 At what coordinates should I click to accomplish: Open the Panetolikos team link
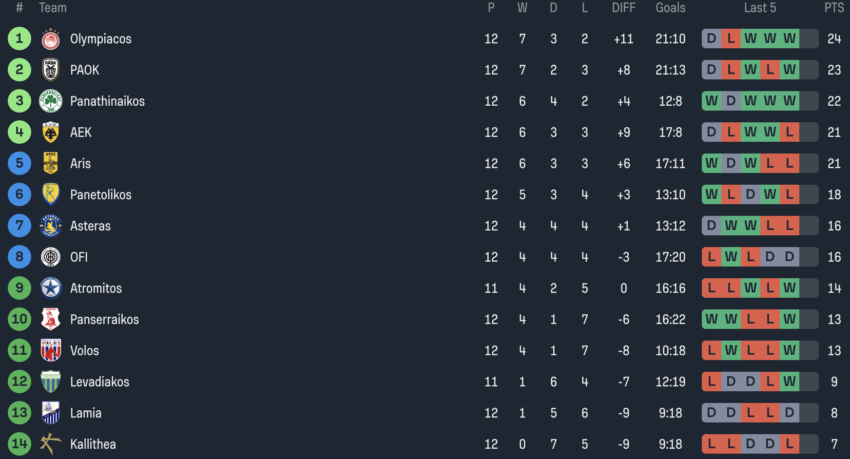[x=101, y=195]
